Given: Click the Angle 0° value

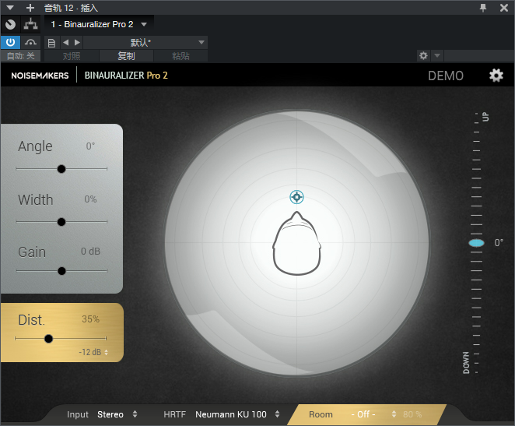Looking at the screenshot, I should click(90, 146).
